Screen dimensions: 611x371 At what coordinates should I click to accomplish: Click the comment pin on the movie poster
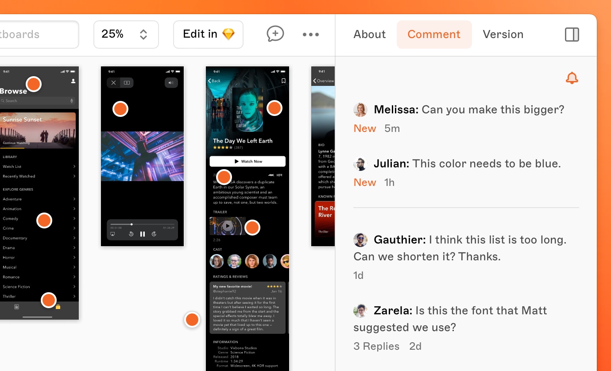[x=274, y=108]
